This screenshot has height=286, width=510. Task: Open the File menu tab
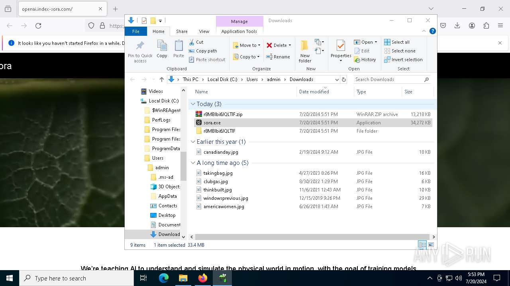[x=136, y=31]
